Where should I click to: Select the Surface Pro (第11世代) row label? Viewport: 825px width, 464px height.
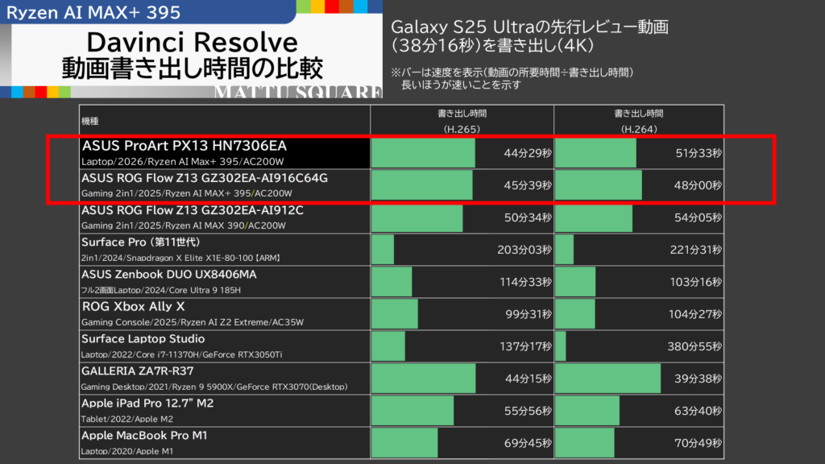click(x=140, y=242)
